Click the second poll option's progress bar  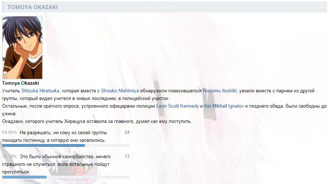coord(66,177)
